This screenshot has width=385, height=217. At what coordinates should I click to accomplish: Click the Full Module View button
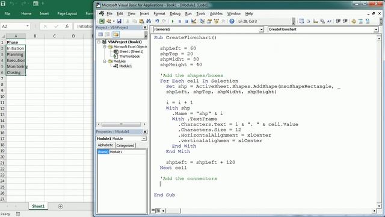click(158, 210)
